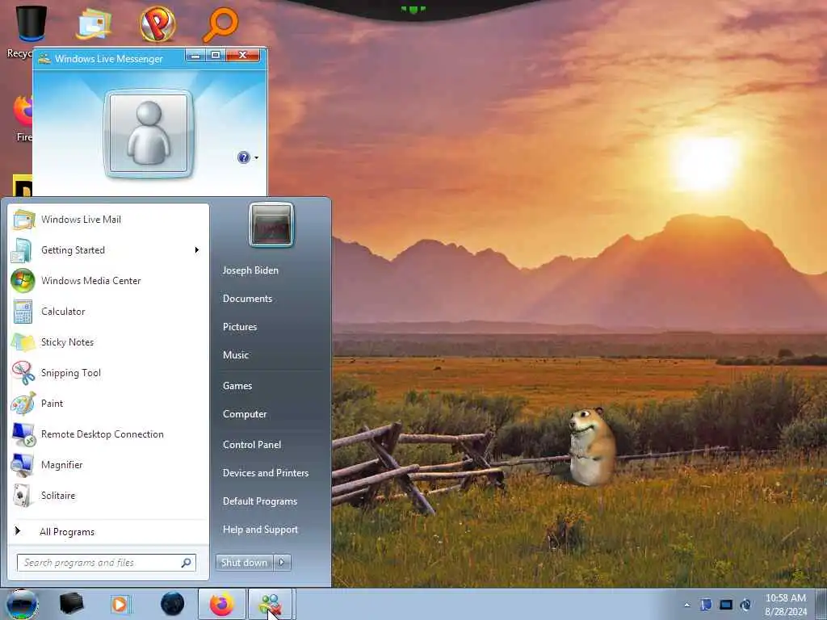Open the red P desktop shortcut
827x620 pixels.
[x=157, y=23]
